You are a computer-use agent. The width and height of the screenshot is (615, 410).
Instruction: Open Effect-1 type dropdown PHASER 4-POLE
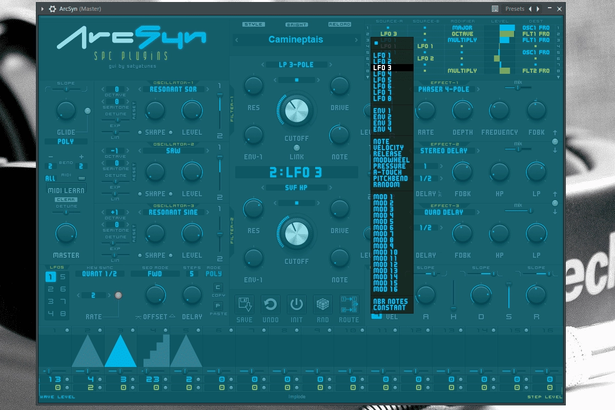tap(444, 89)
